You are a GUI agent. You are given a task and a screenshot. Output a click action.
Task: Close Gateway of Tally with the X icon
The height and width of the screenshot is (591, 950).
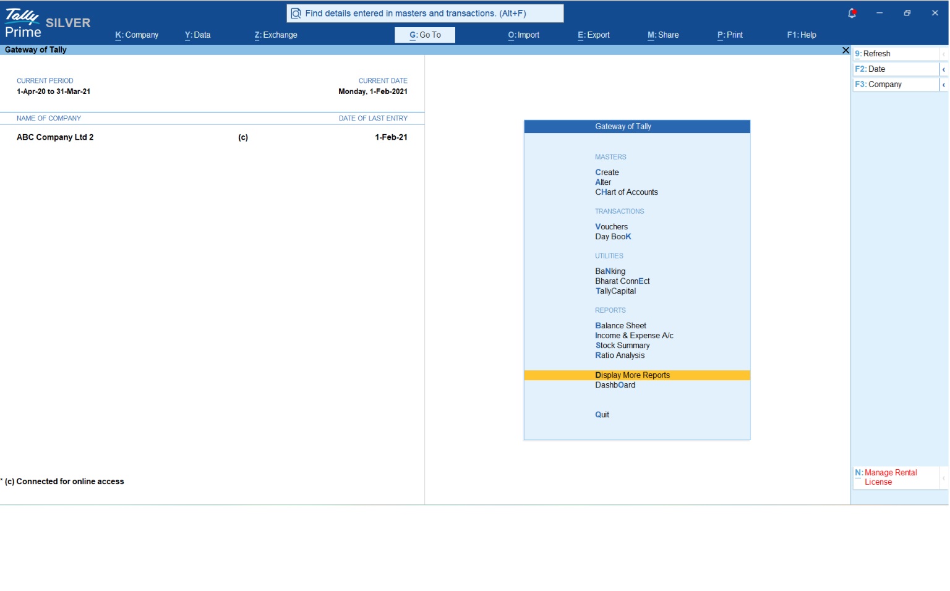pos(845,50)
